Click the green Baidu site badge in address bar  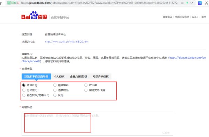click(13, 3)
